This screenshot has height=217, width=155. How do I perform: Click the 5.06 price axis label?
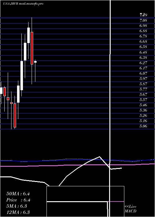tap(143, 126)
